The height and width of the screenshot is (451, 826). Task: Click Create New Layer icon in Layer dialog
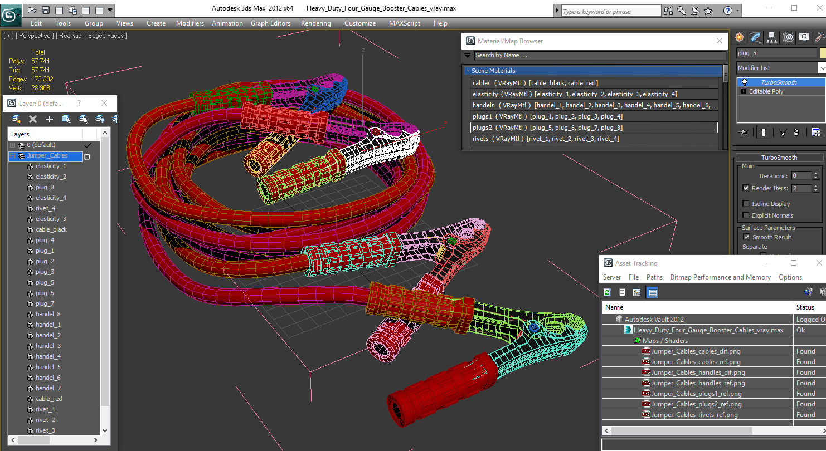tap(16, 119)
